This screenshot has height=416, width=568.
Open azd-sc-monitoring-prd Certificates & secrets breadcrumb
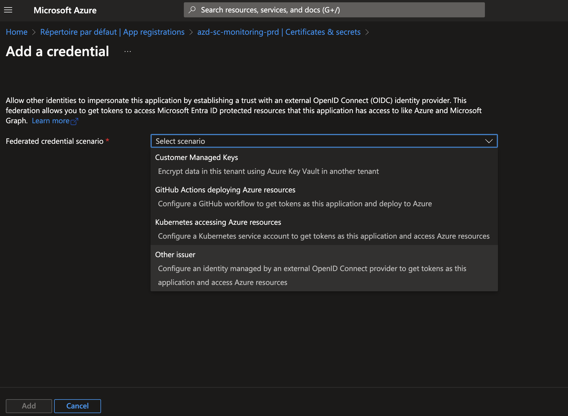[x=279, y=32]
